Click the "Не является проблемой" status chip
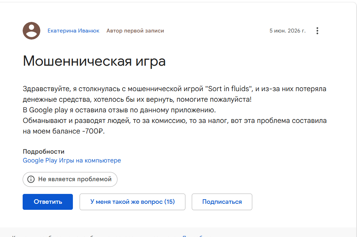357x237 pixels. pyautogui.click(x=70, y=179)
